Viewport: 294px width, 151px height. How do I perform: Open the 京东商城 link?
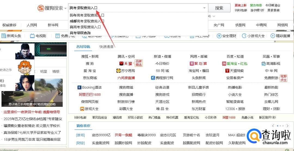coord(90,78)
